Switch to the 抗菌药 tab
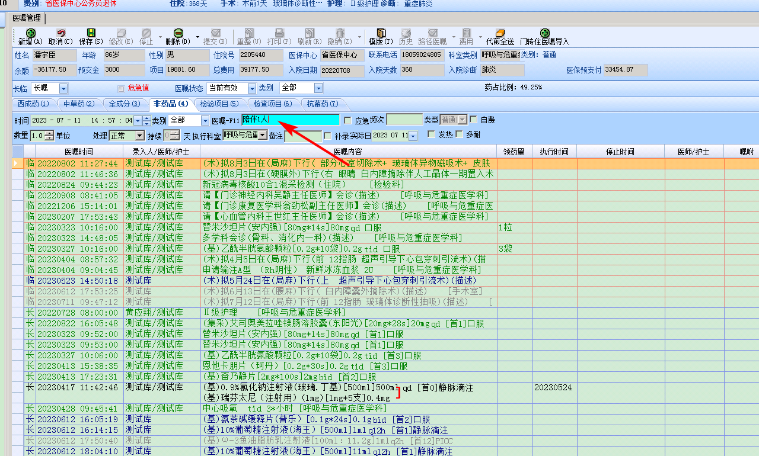The height and width of the screenshot is (456, 759). (x=323, y=104)
